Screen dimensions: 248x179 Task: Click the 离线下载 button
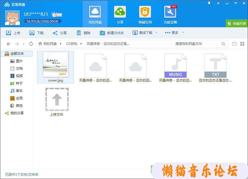[142, 33]
